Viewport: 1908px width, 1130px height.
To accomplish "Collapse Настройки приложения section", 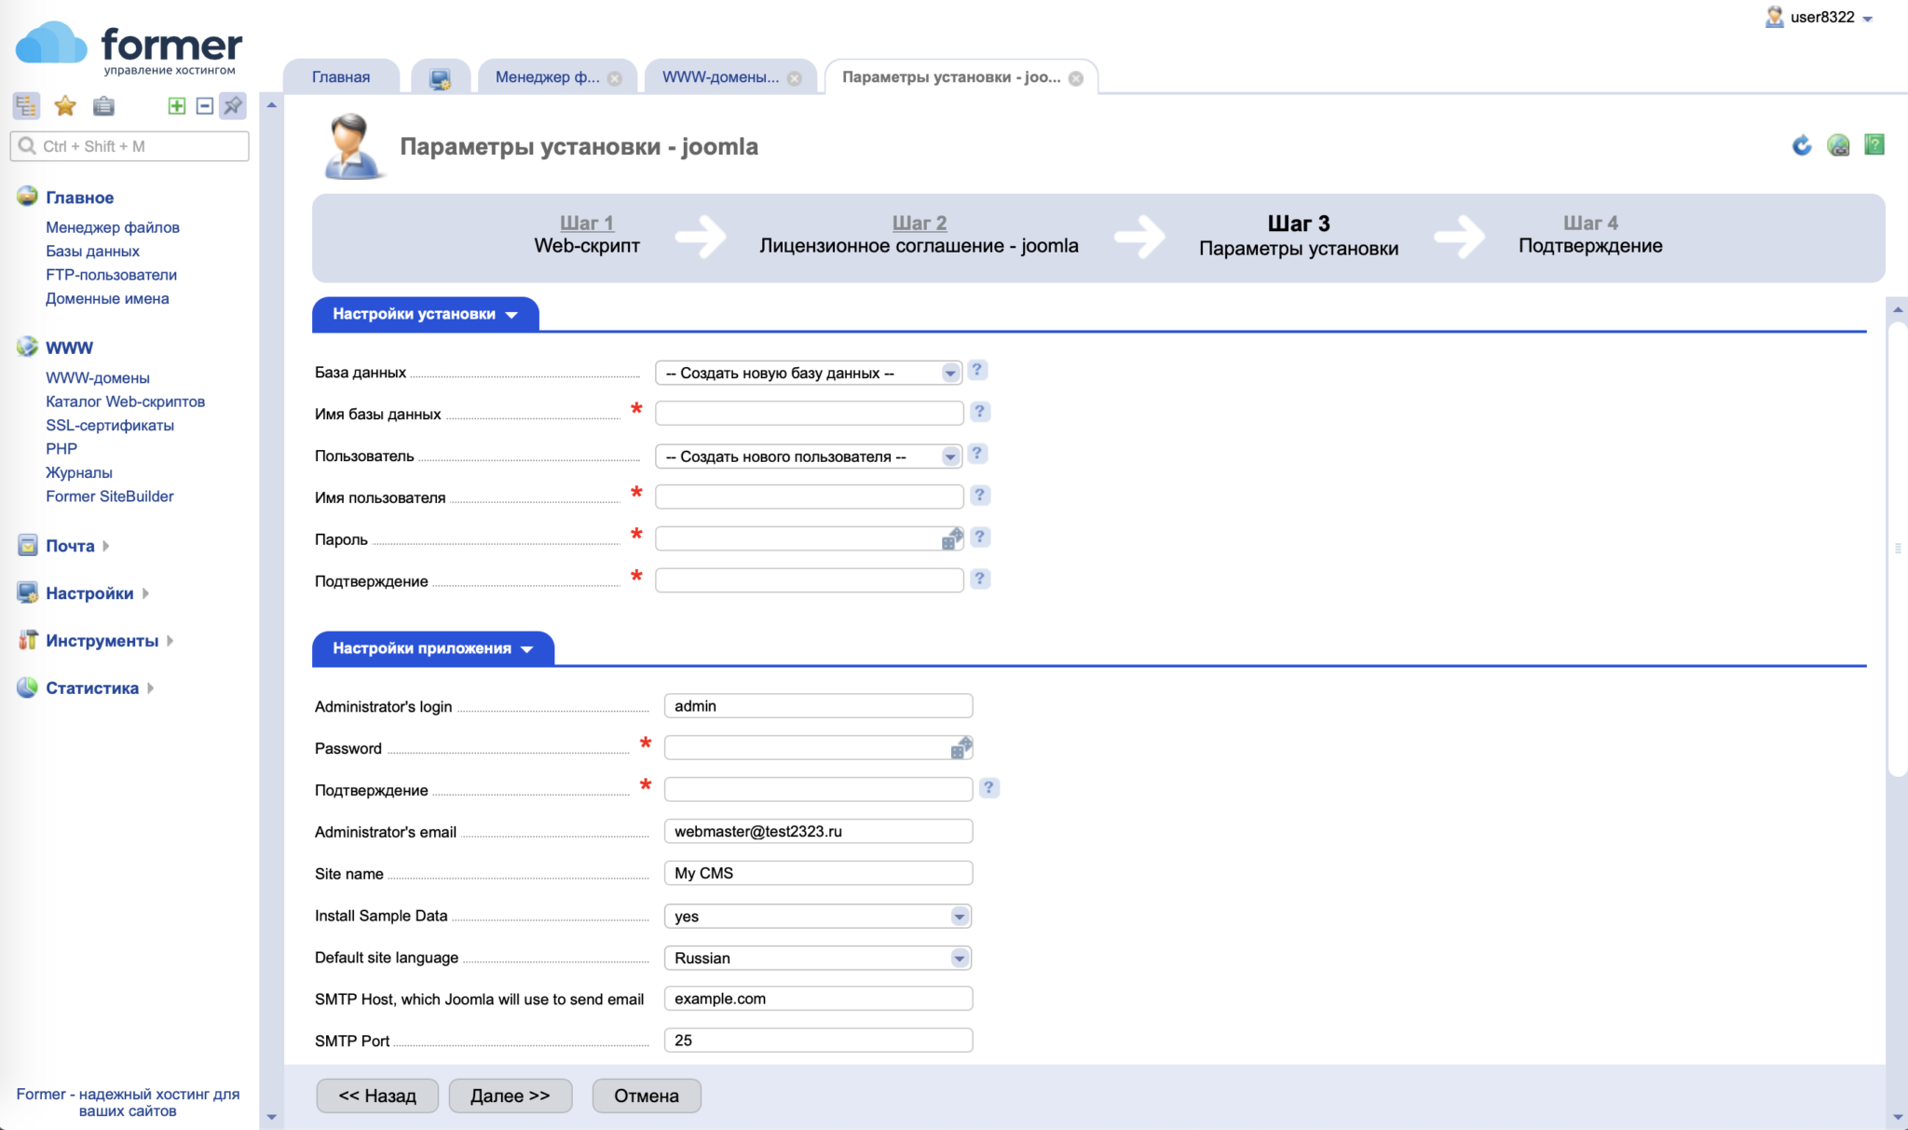I will tap(432, 648).
